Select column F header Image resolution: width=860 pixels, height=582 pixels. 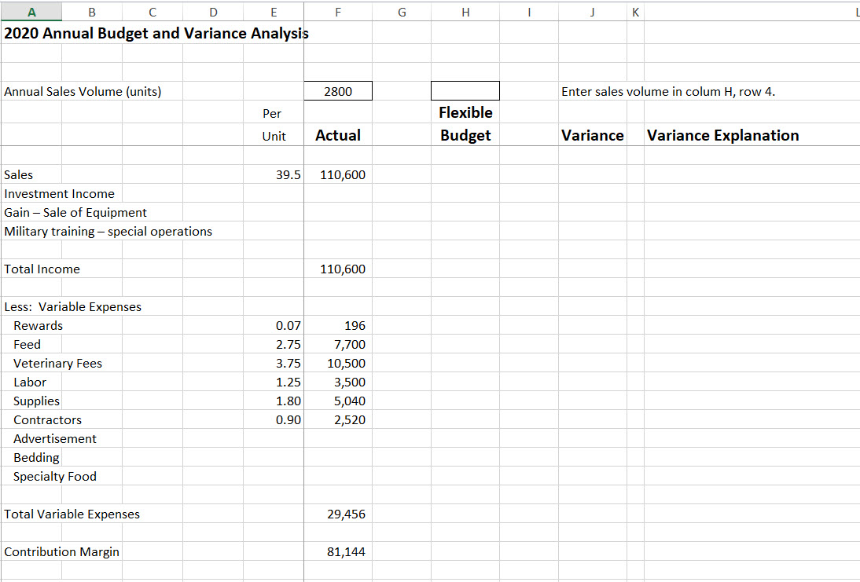(338, 12)
